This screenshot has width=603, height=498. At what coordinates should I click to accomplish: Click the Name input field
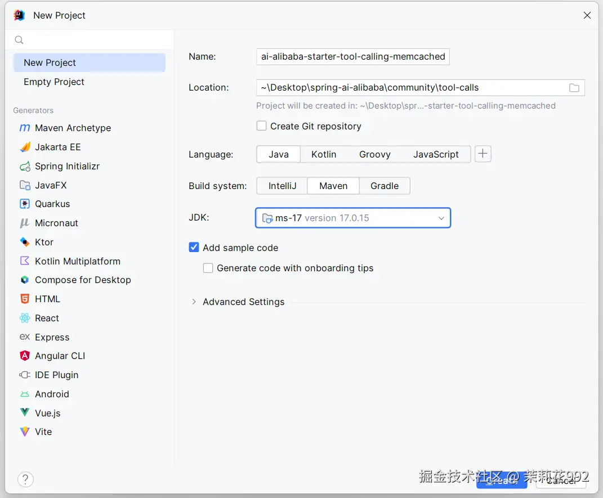coord(353,56)
